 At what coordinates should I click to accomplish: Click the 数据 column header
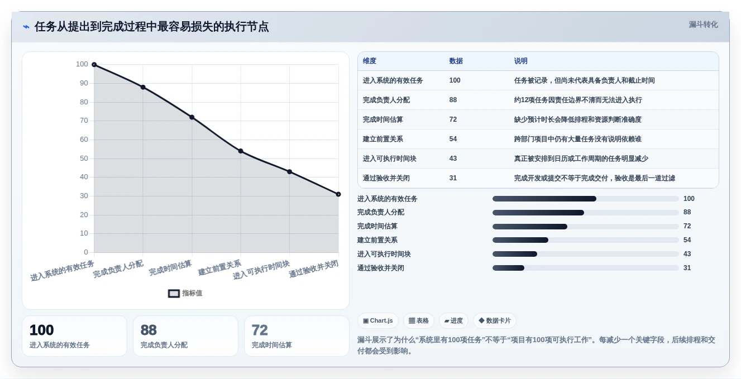coord(456,61)
